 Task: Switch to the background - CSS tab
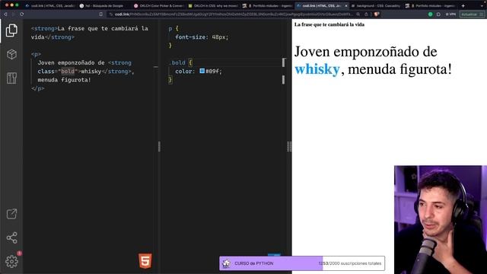pos(376,5)
